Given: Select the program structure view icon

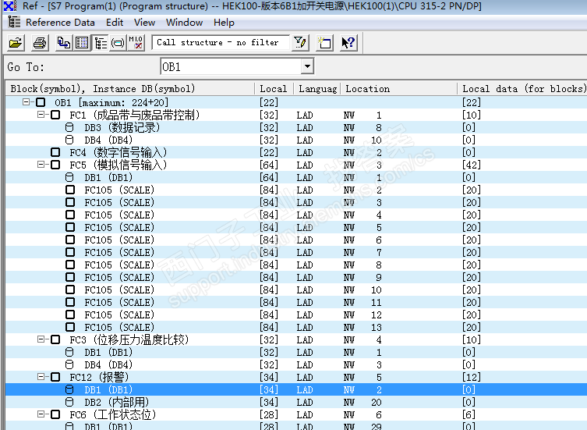Looking at the screenshot, I should click(100, 42).
